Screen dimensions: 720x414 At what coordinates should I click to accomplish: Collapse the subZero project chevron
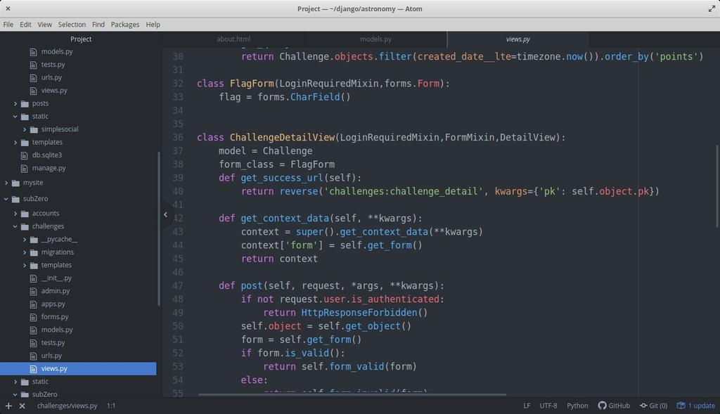pyautogui.click(x=6, y=199)
